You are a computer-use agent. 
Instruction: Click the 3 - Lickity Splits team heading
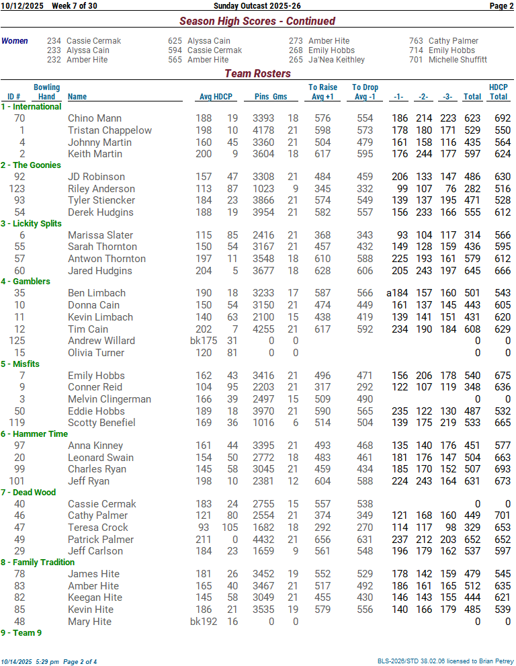pos(31,224)
